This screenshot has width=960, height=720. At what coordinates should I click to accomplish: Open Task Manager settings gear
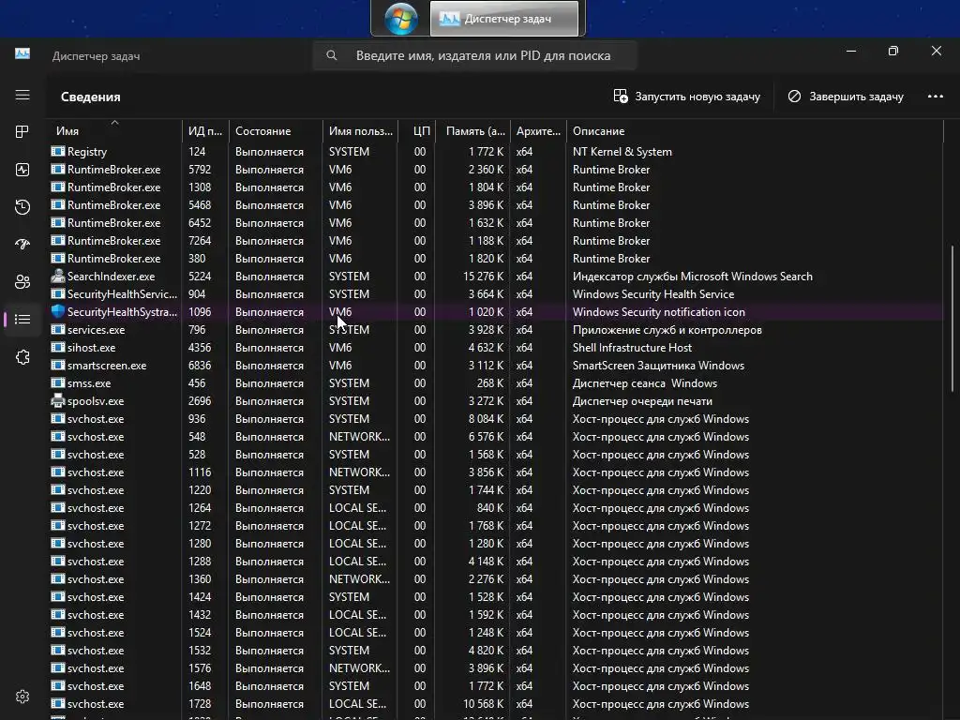pyautogui.click(x=22, y=697)
